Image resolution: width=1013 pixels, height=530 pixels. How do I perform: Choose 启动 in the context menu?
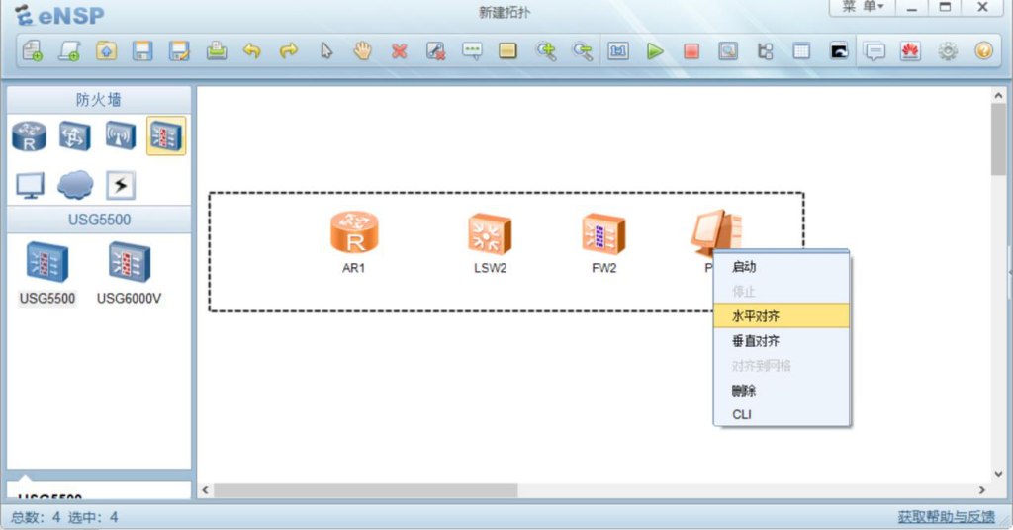tap(782, 267)
